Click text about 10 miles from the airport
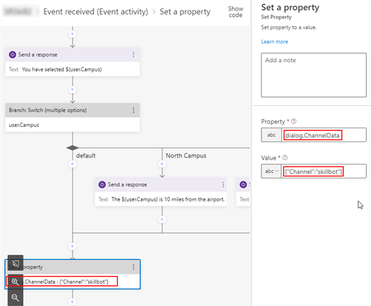This screenshot has height=306, width=371. tap(168, 199)
